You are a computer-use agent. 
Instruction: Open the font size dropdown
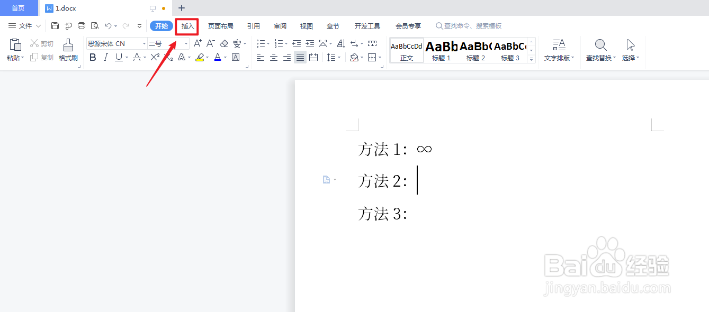(x=186, y=43)
